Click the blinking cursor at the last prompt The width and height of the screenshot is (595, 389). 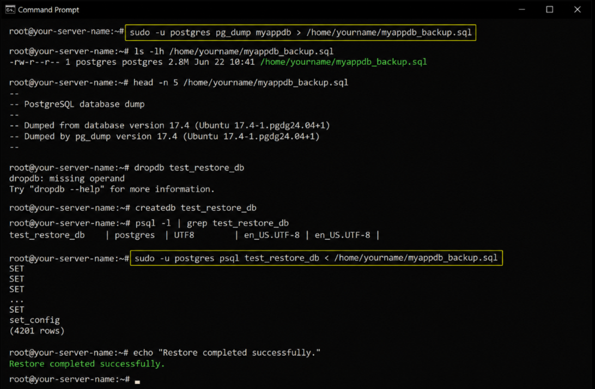pyautogui.click(x=137, y=382)
